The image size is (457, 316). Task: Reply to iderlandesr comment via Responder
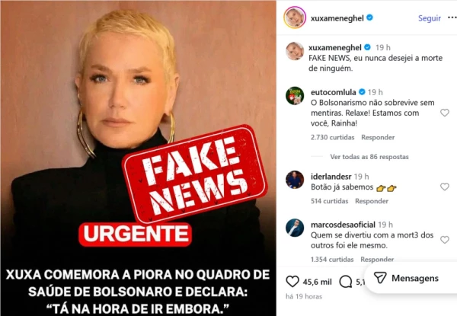(x=372, y=201)
